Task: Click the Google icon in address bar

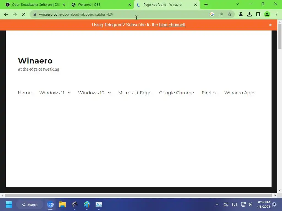Action: click(x=212, y=14)
